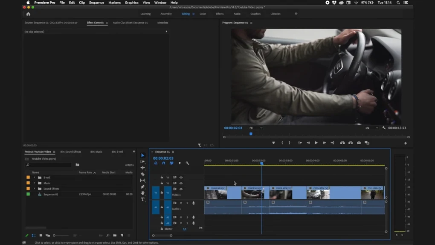The width and height of the screenshot is (435, 245).
Task: Click the Export Frame camera icon
Action: tap(359, 143)
